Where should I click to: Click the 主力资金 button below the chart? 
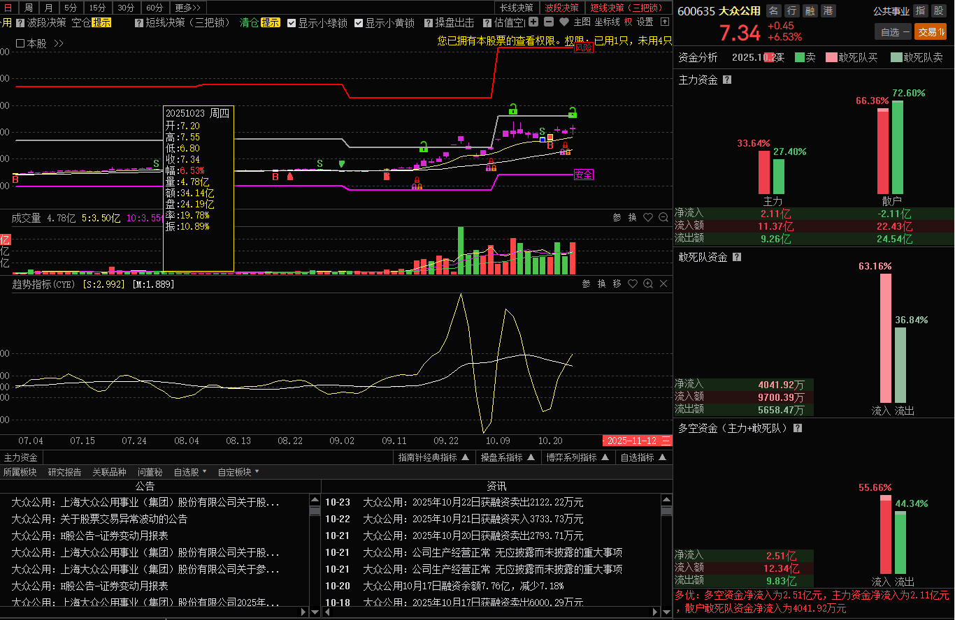click(x=20, y=457)
